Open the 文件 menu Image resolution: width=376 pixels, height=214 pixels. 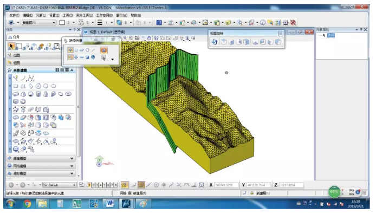click(x=14, y=15)
